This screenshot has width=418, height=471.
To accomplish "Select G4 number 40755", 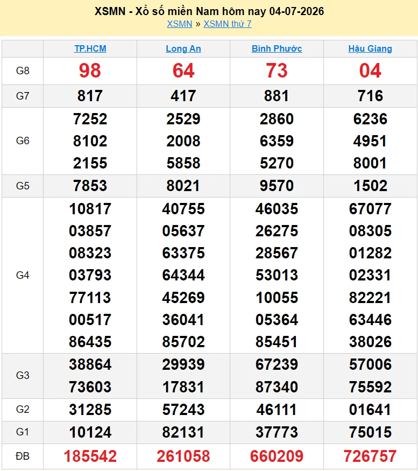I will click(x=183, y=209).
